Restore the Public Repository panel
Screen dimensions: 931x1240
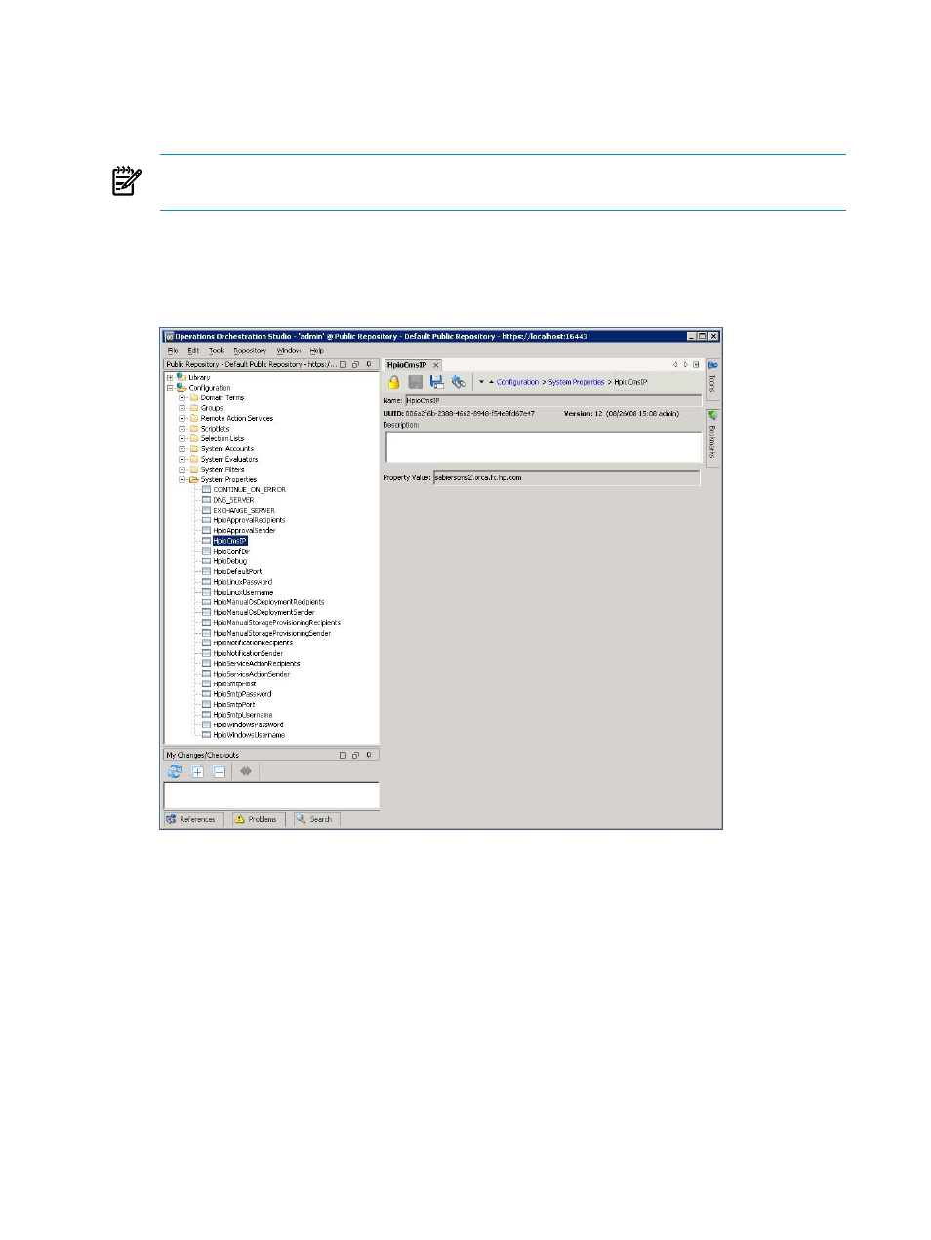[x=355, y=365]
